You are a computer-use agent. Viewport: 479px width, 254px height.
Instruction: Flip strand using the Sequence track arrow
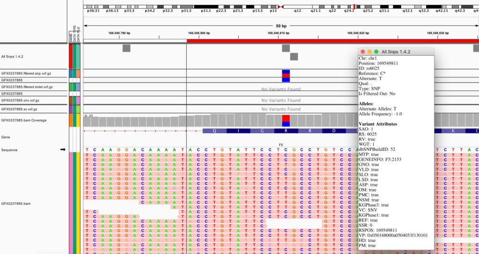pos(63,150)
